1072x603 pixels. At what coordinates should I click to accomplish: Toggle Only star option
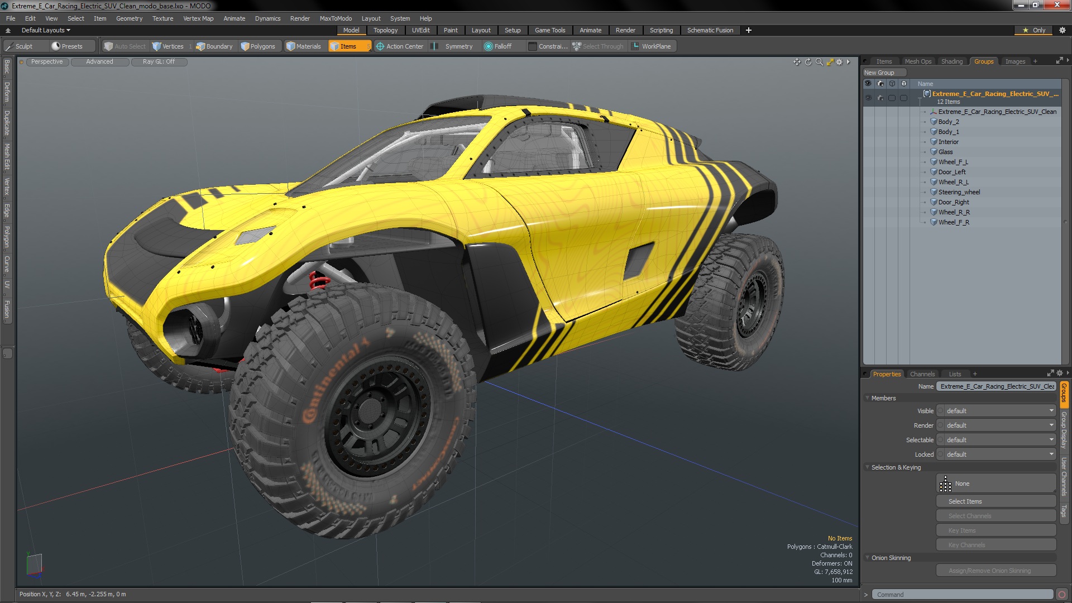tap(1033, 30)
